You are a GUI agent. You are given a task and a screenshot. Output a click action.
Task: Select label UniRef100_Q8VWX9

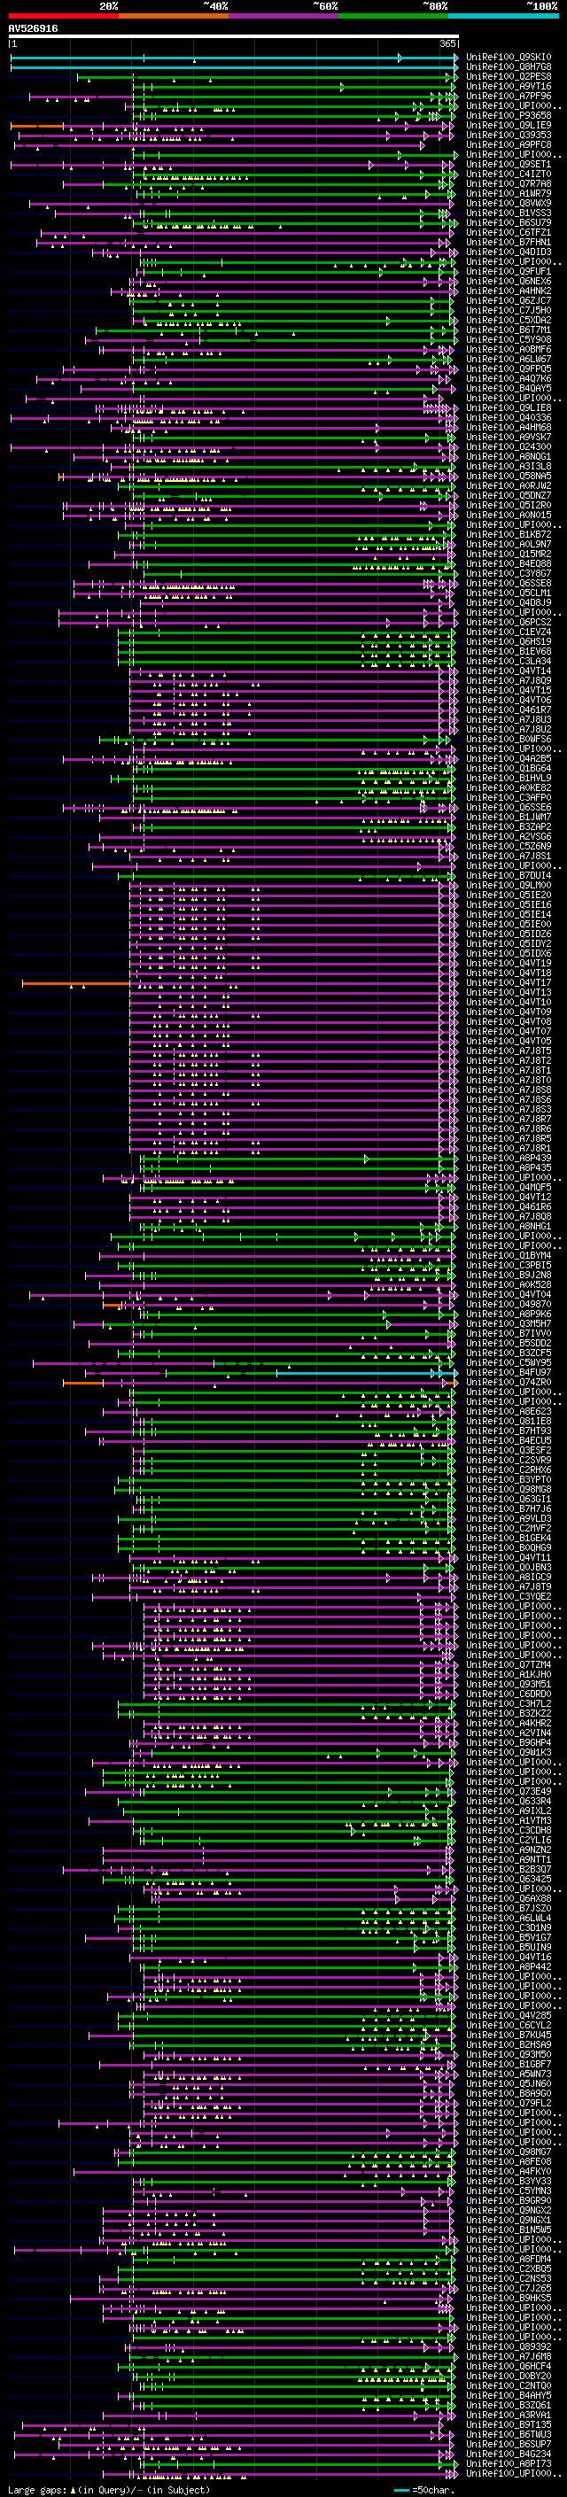509,203
